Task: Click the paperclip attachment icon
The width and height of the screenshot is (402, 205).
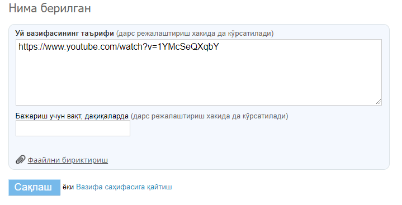Action: pos(20,160)
